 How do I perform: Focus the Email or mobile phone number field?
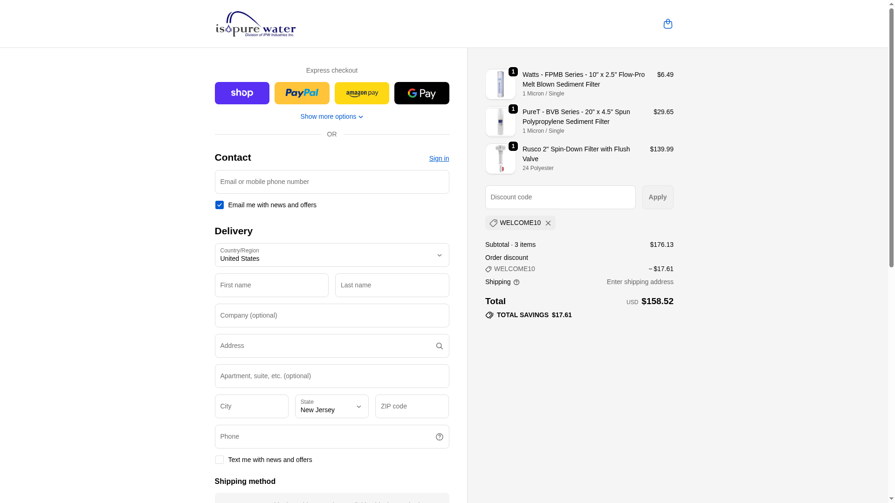(332, 182)
